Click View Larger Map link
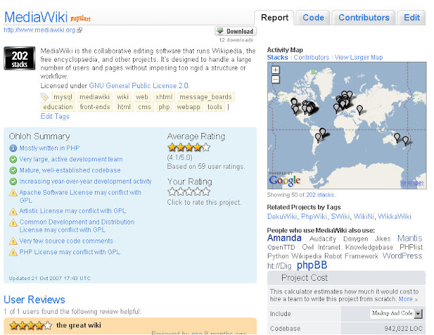Image resolution: width=434 pixels, height=335 pixels. point(359,58)
